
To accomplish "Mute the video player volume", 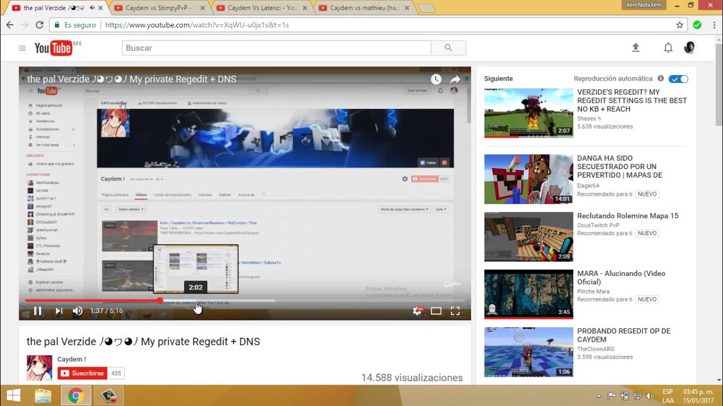I will (77, 311).
